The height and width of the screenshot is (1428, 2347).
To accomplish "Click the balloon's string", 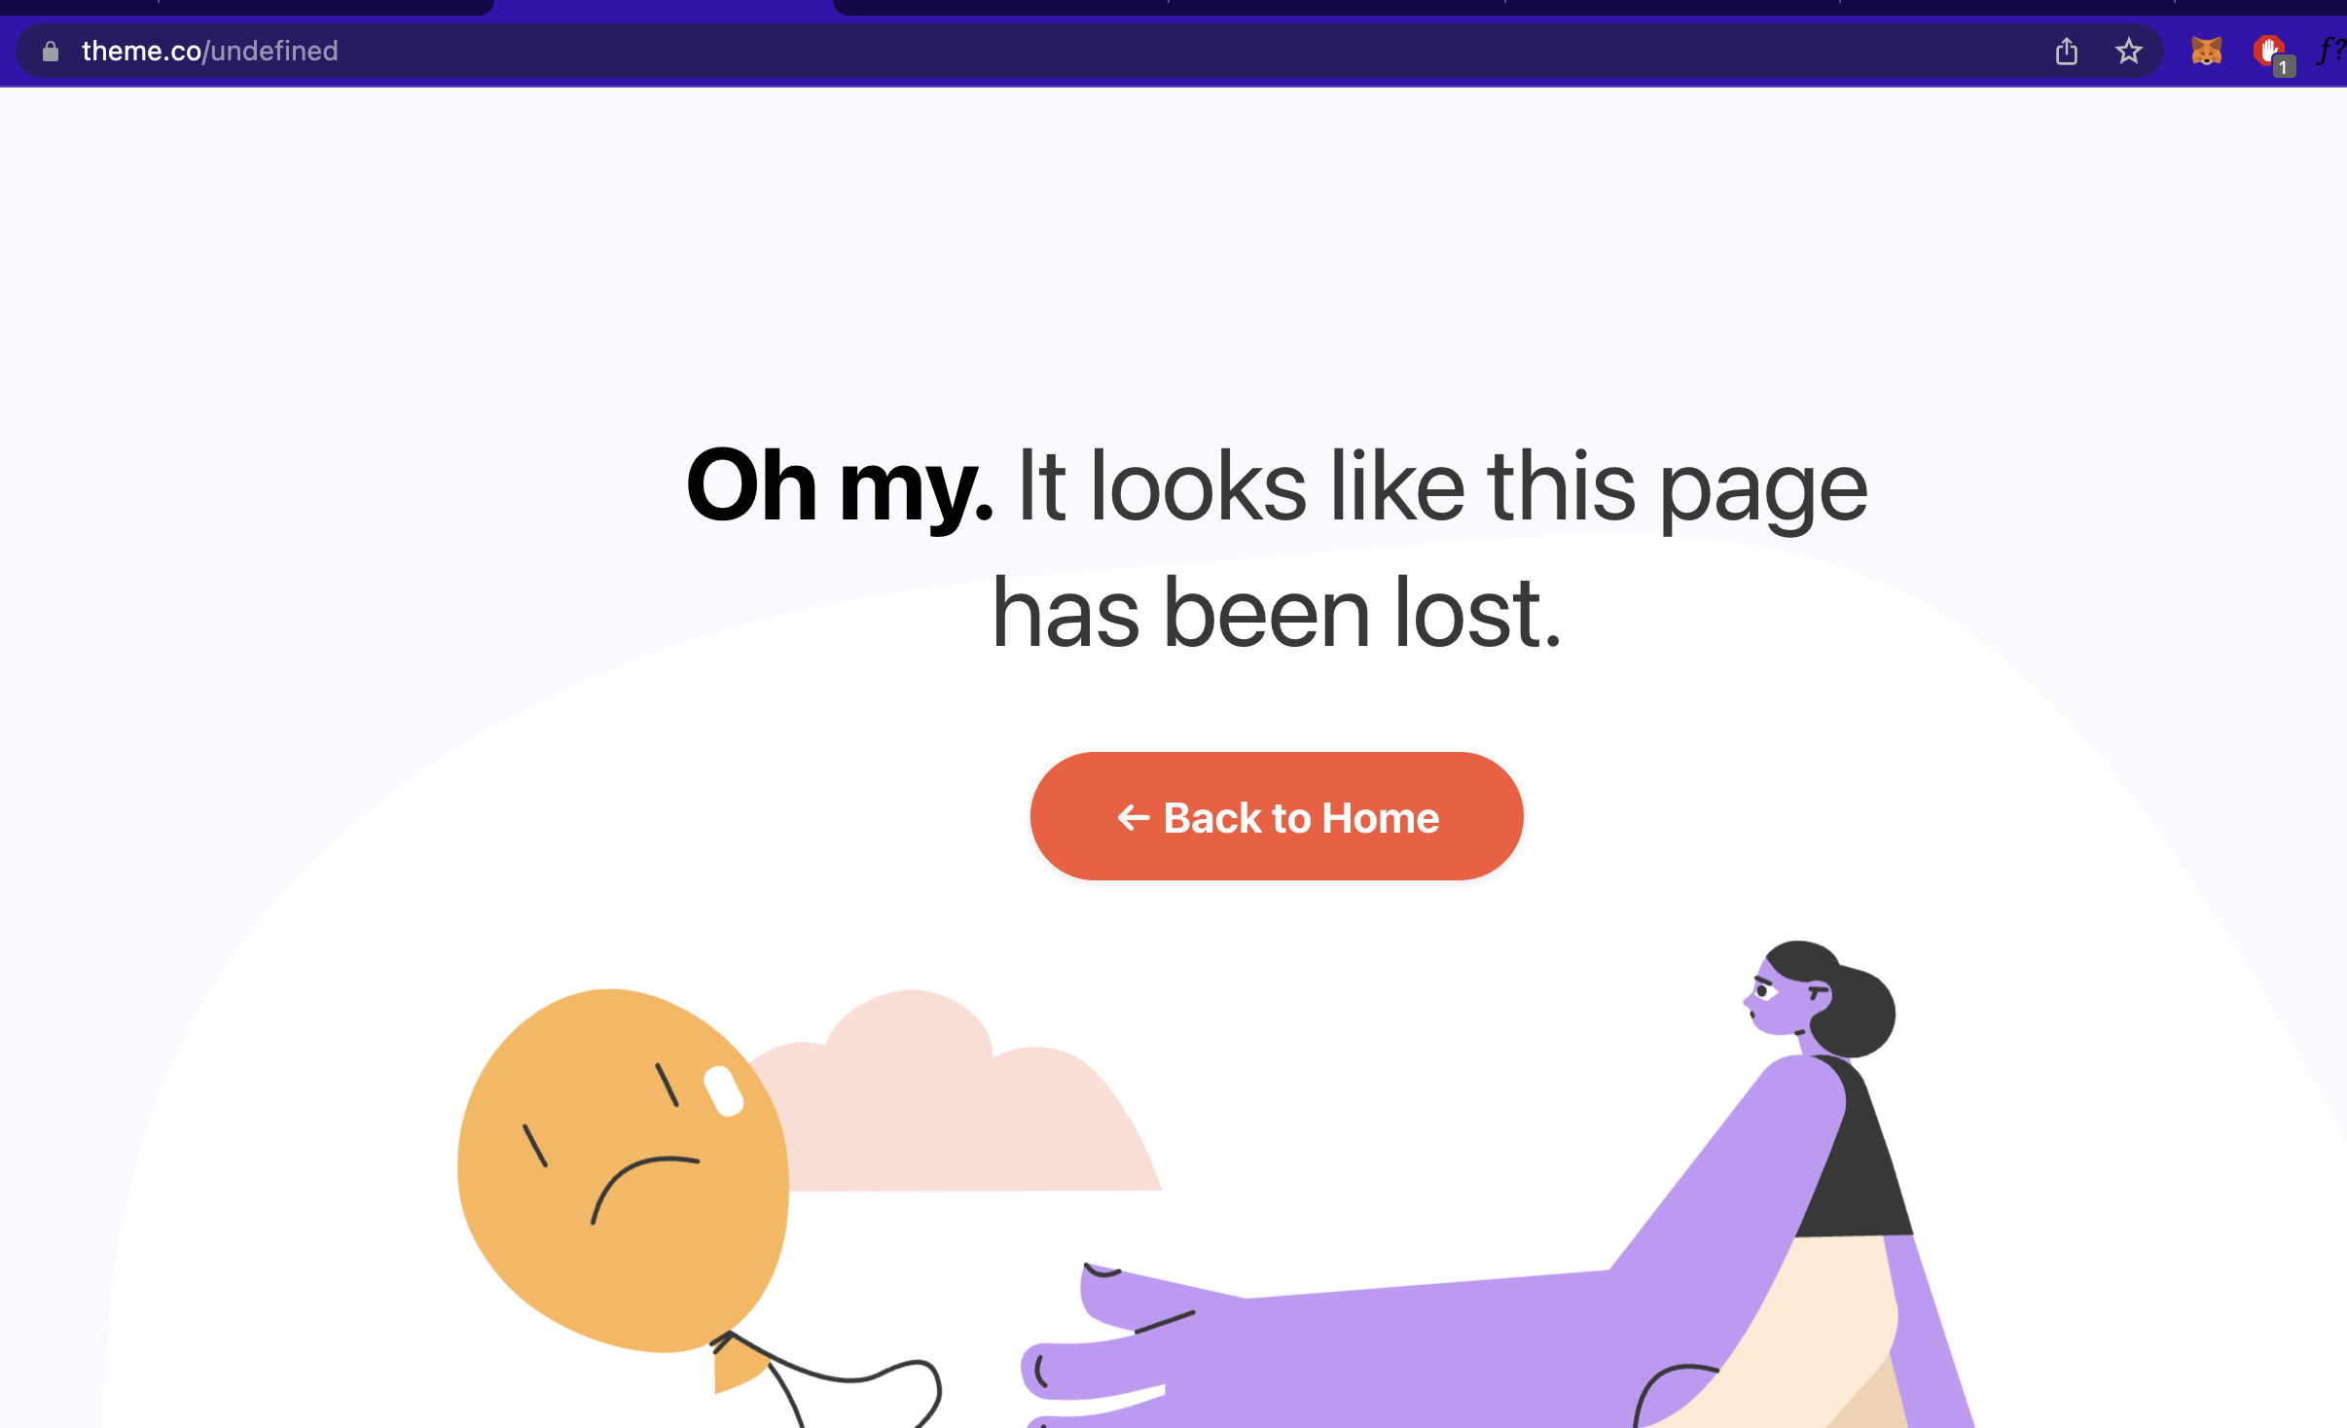I will 837,1376.
